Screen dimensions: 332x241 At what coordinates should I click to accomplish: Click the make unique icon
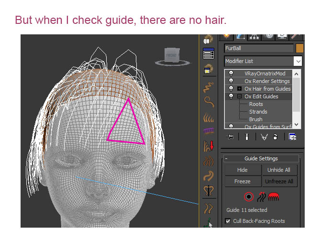click(263, 137)
